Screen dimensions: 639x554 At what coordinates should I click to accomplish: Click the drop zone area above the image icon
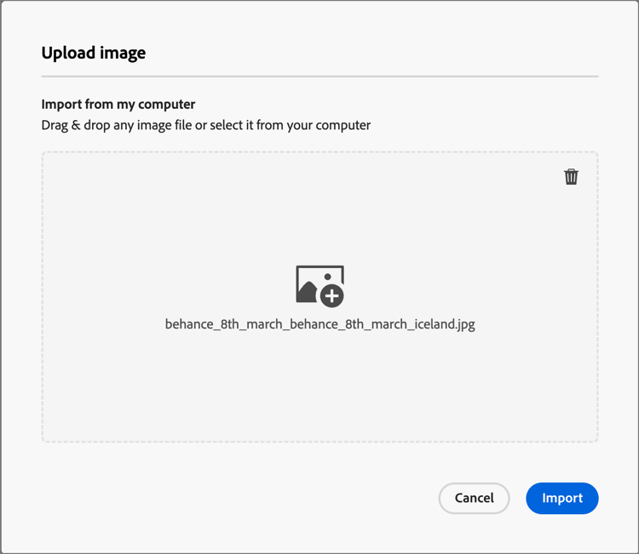(x=319, y=212)
